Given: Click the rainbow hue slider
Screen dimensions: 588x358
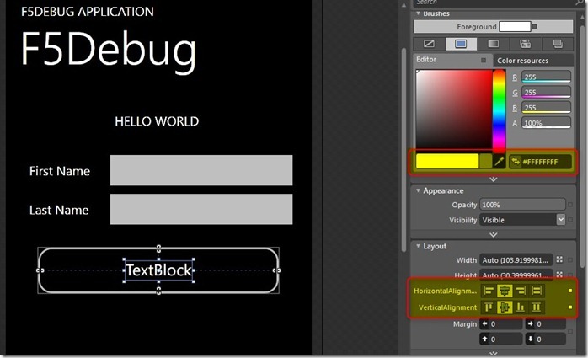Looking at the screenshot, I should tap(499, 110).
